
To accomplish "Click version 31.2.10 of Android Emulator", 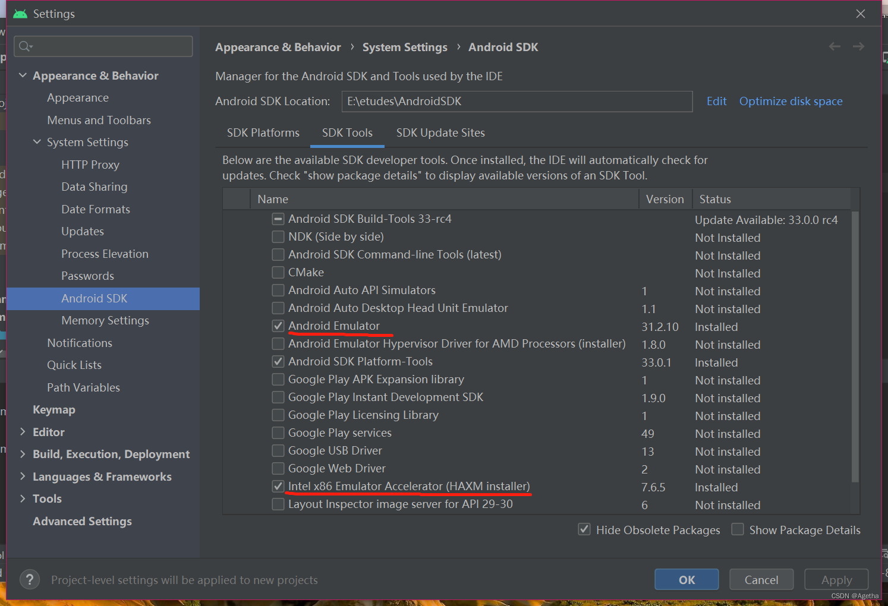I will click(660, 327).
